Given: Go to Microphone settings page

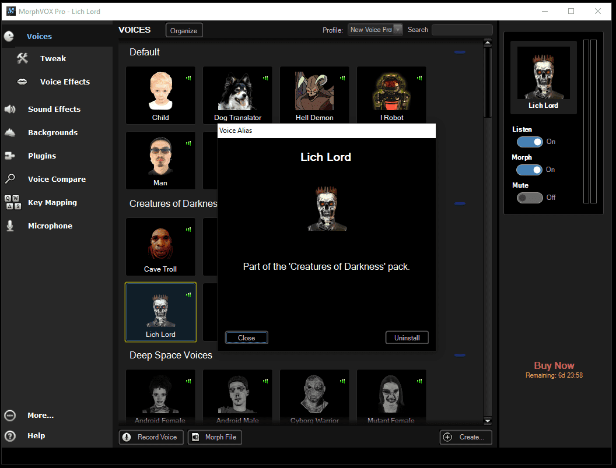Looking at the screenshot, I should coord(50,226).
